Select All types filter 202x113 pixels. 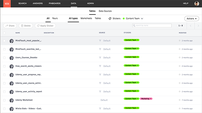pos(73,18)
